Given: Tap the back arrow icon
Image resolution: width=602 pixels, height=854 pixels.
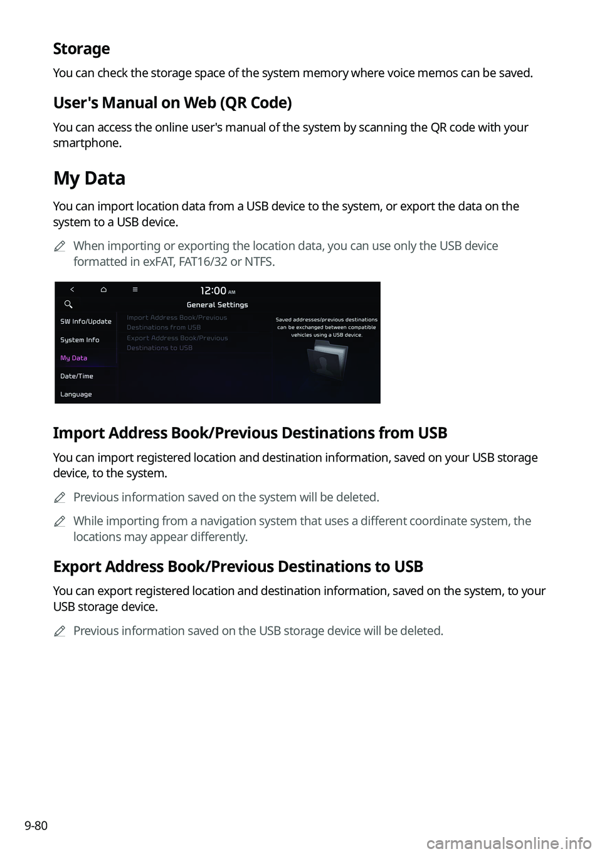Looking at the screenshot, I should (x=72, y=290).
